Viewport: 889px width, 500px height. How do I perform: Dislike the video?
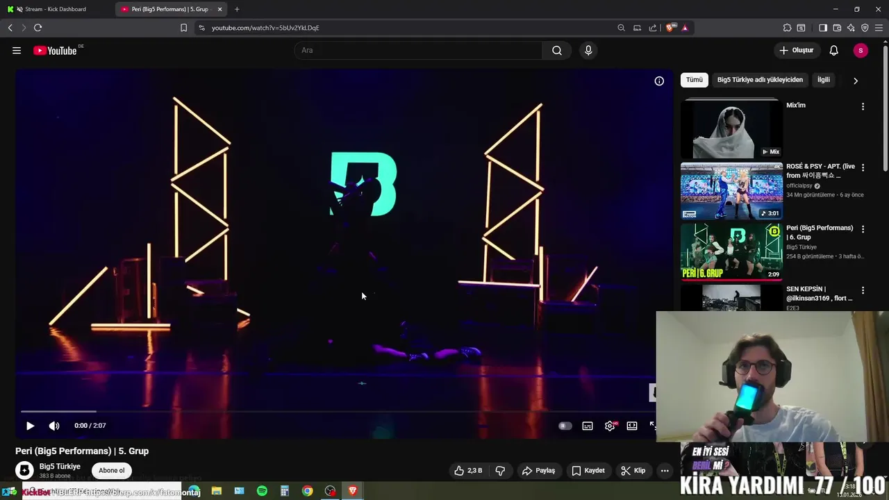(x=500, y=471)
